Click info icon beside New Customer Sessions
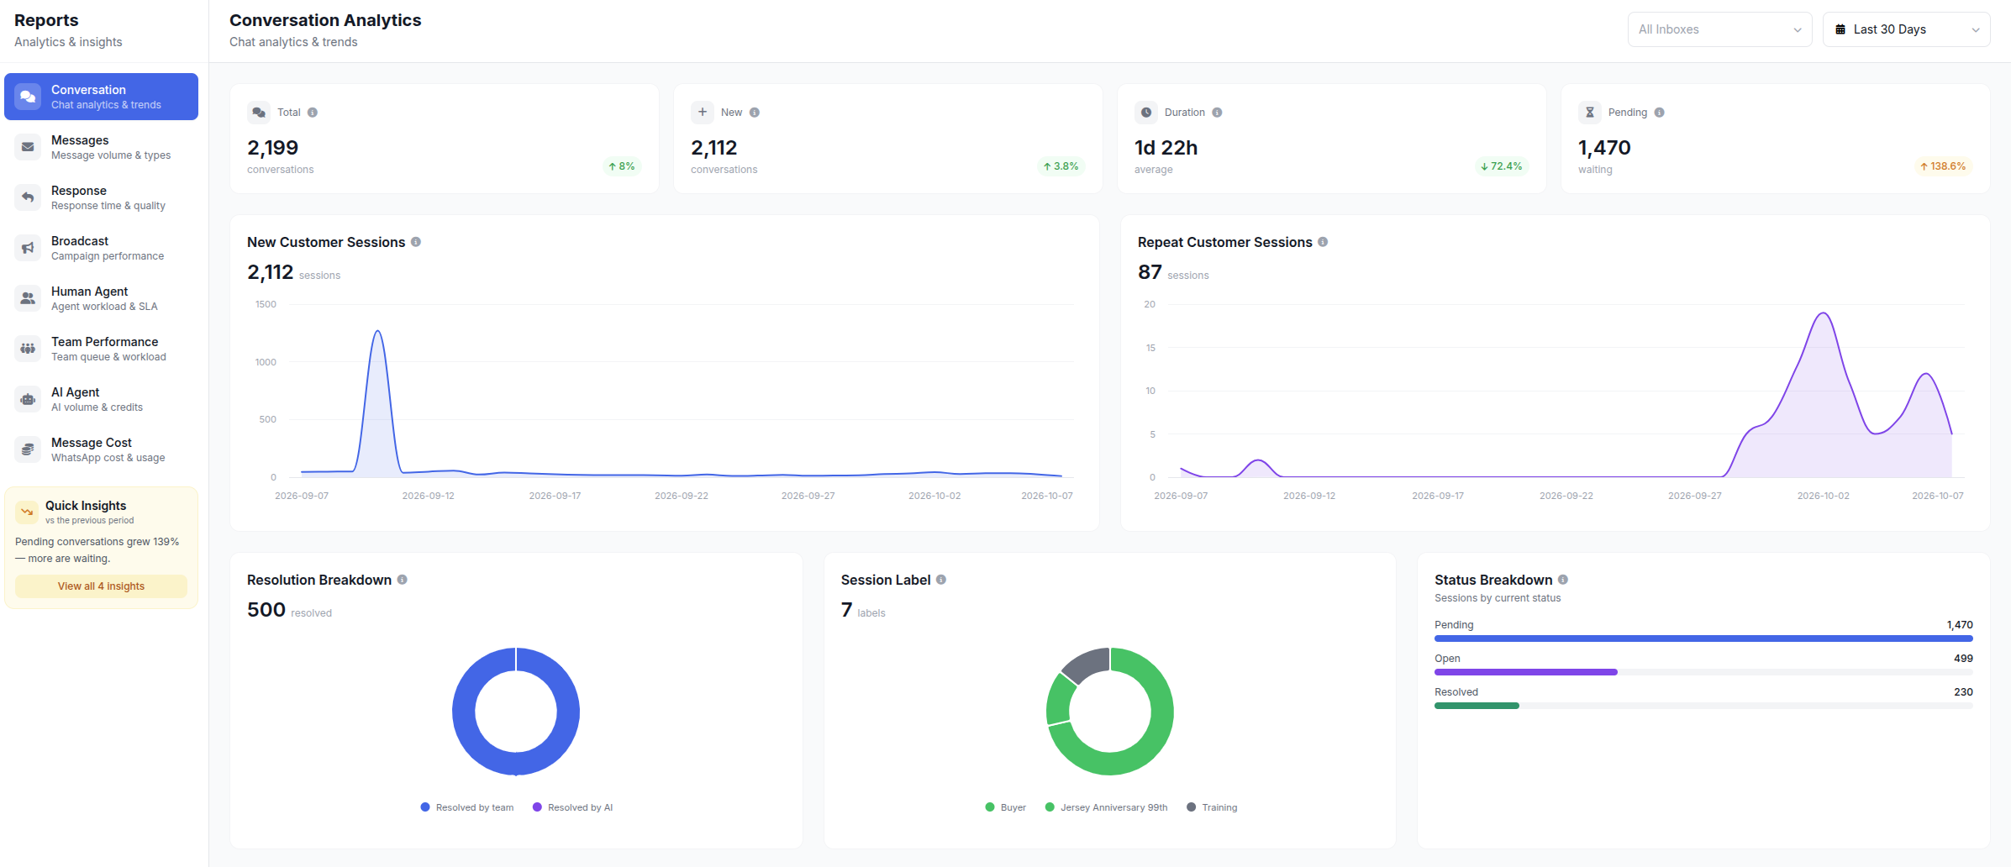The width and height of the screenshot is (2011, 867). click(x=416, y=242)
